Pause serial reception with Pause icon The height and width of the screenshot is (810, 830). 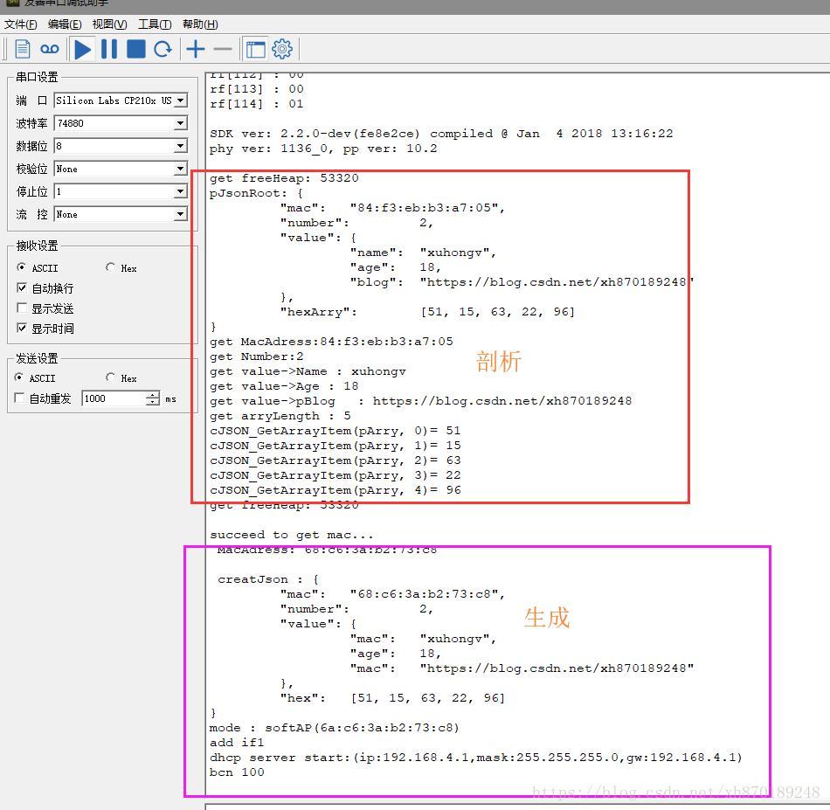(109, 49)
